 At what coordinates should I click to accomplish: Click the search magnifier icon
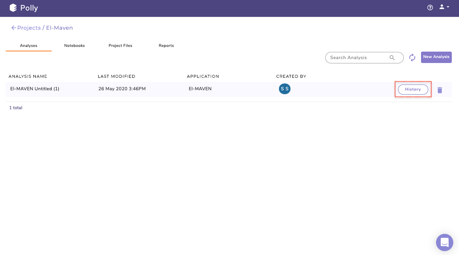(x=392, y=58)
